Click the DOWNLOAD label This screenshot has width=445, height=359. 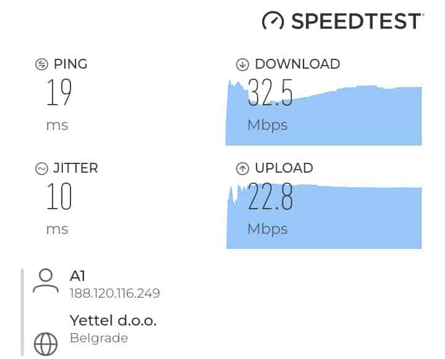click(297, 64)
